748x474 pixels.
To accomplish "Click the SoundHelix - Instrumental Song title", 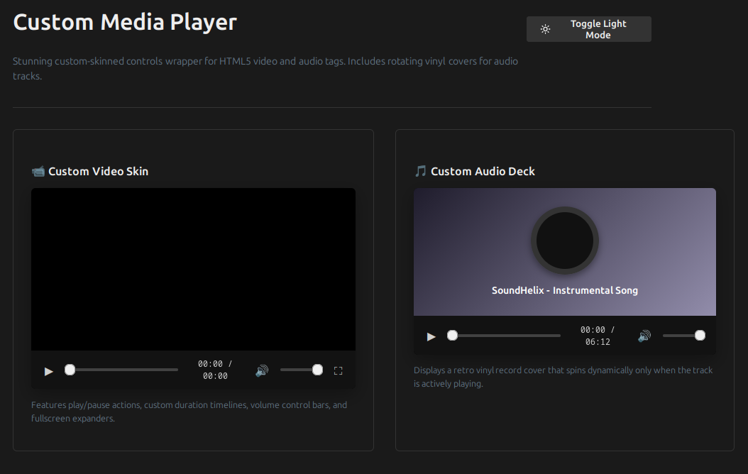I will click(565, 290).
